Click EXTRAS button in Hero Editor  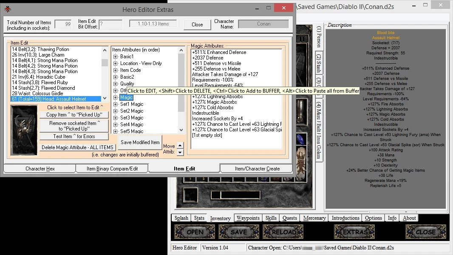[x=354, y=232]
